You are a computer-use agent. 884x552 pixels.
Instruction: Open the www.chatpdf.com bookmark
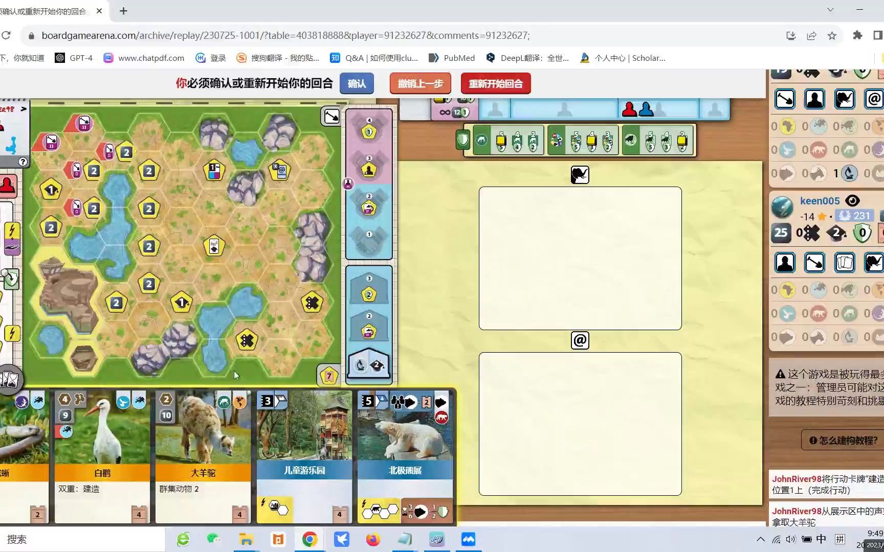(144, 58)
